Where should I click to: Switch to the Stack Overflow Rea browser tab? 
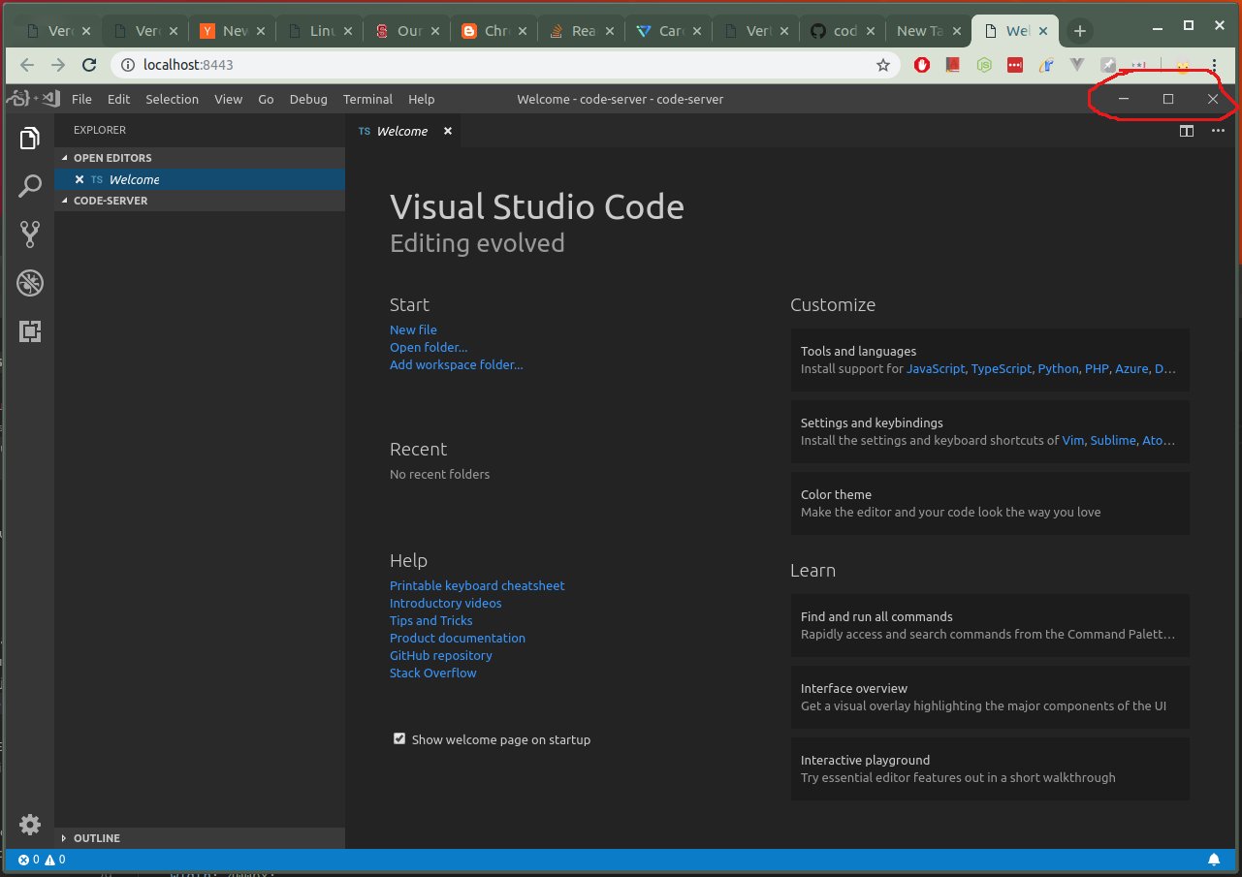click(x=580, y=31)
